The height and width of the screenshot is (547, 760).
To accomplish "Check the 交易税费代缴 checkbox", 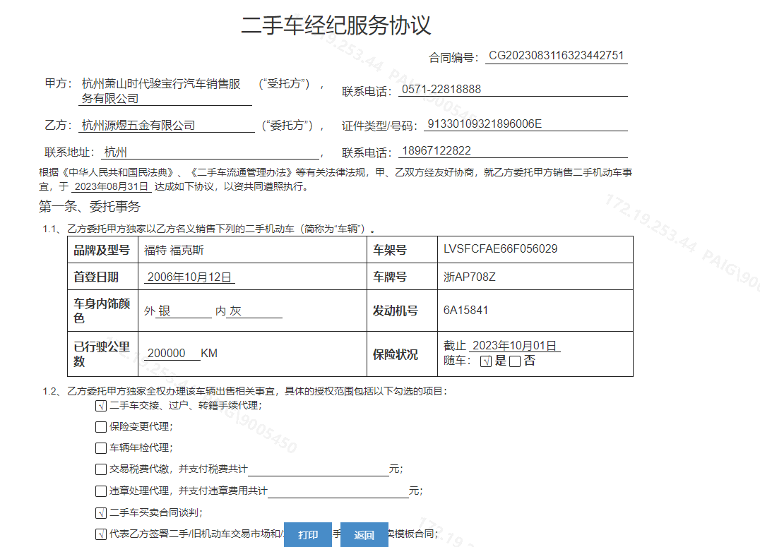I will pos(101,469).
